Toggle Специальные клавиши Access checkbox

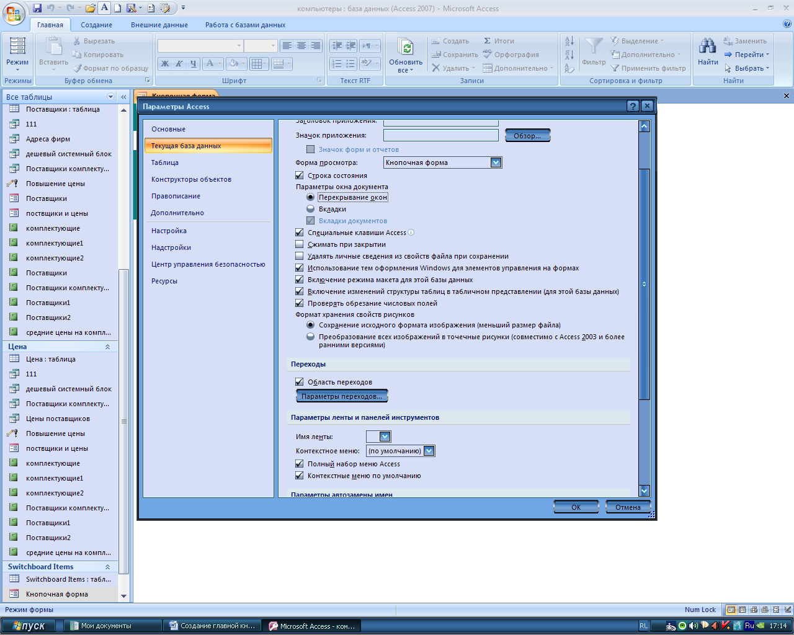click(300, 233)
